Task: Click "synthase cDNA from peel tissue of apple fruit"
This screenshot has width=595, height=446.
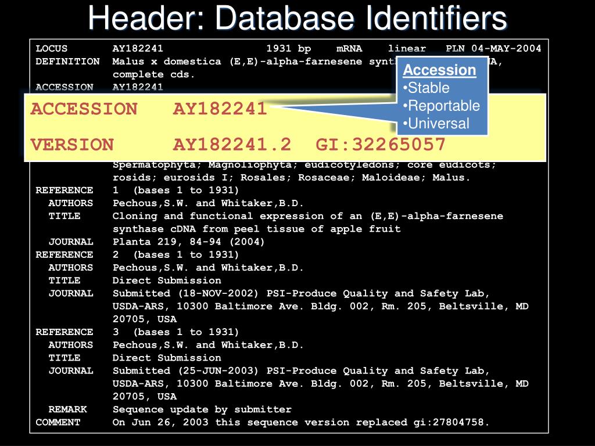Action: [256, 229]
